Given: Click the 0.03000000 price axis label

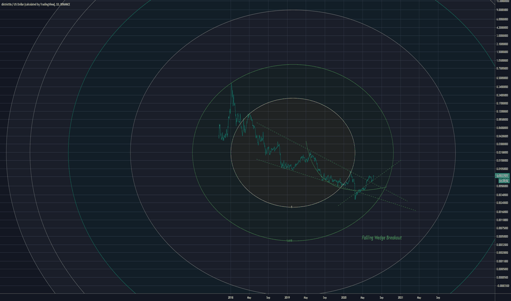Looking at the screenshot, I should pos(502,144).
